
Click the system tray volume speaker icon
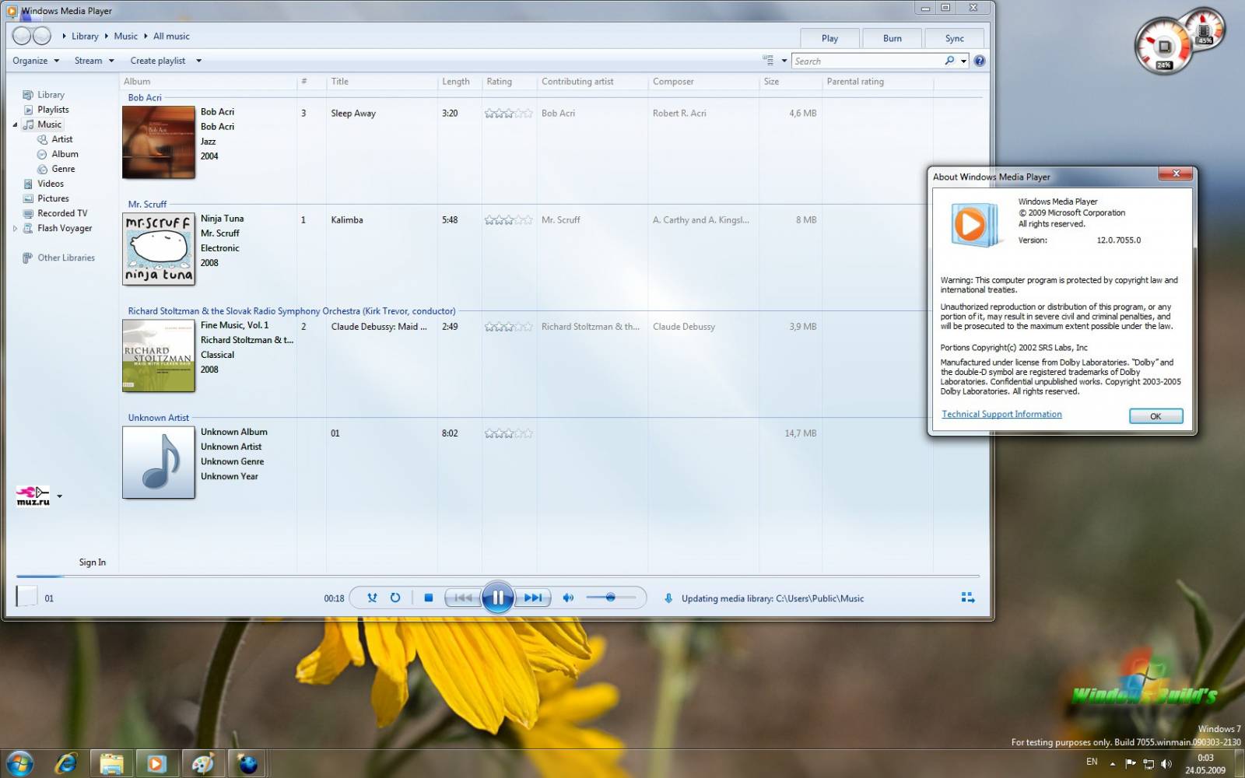1166,763
